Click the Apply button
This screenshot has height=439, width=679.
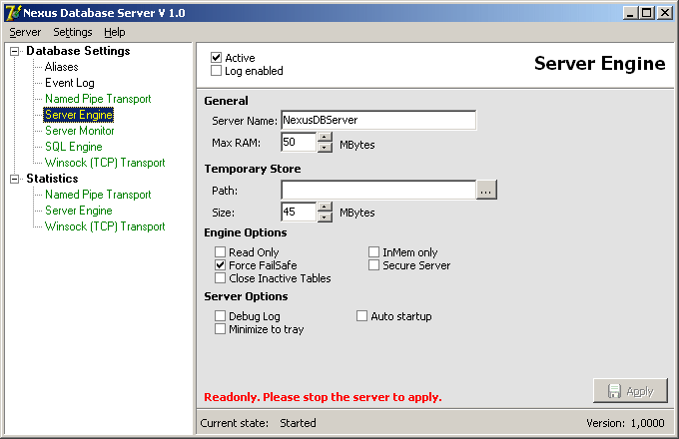[630, 391]
